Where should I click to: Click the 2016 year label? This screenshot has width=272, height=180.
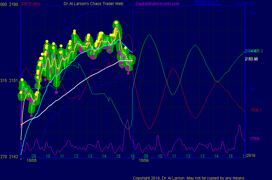pos(251,155)
